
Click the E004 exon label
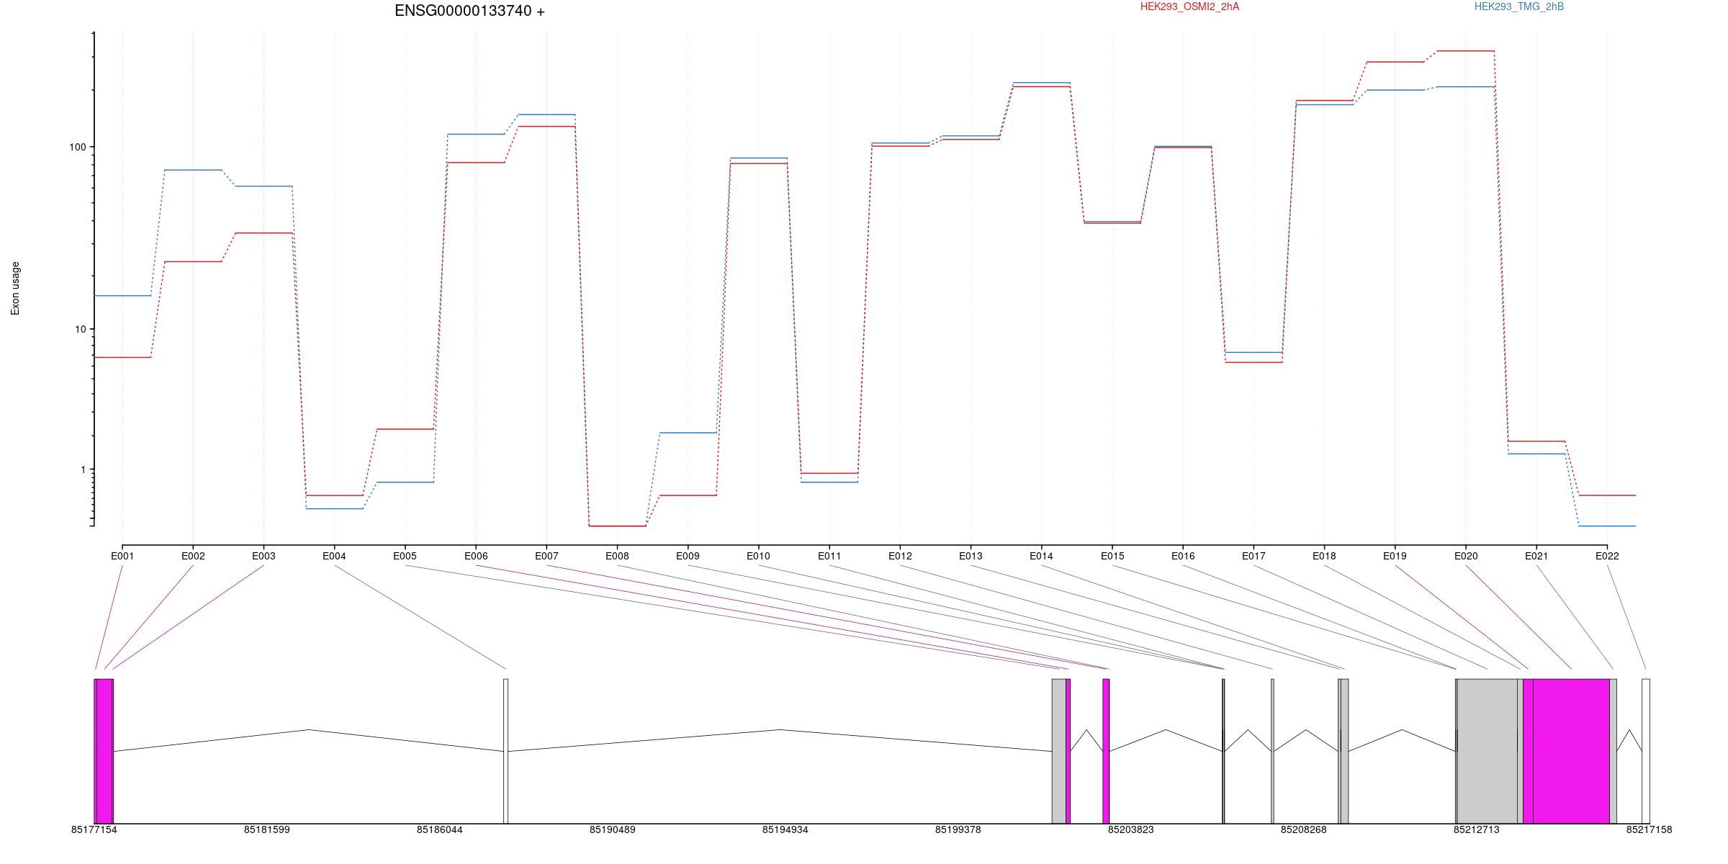click(x=334, y=556)
